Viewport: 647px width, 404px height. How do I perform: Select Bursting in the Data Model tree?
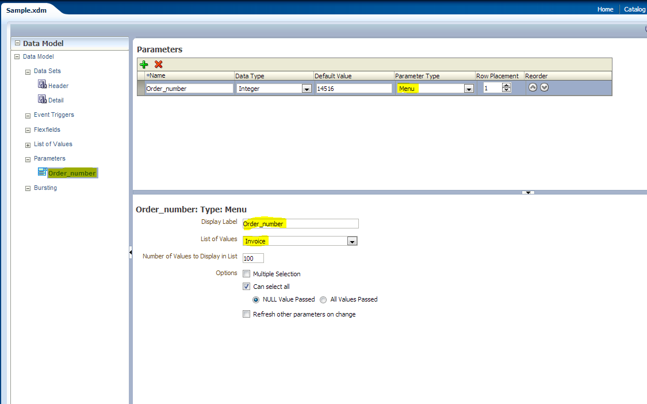[x=46, y=188]
